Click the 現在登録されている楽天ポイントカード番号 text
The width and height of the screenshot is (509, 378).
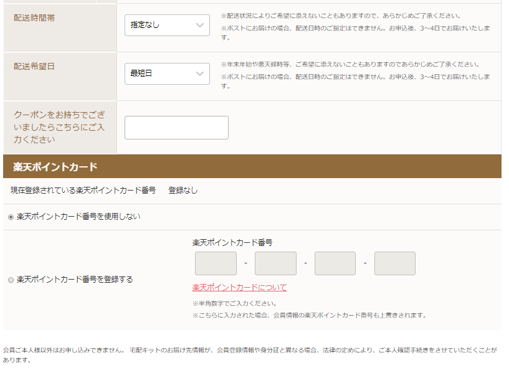click(x=83, y=191)
